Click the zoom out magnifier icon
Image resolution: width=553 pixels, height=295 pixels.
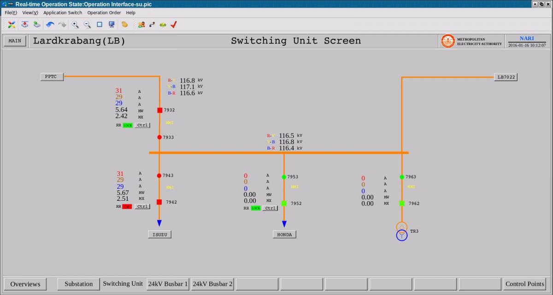[87, 24]
